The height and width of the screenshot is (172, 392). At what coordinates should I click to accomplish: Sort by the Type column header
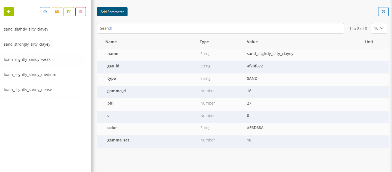[x=204, y=42]
